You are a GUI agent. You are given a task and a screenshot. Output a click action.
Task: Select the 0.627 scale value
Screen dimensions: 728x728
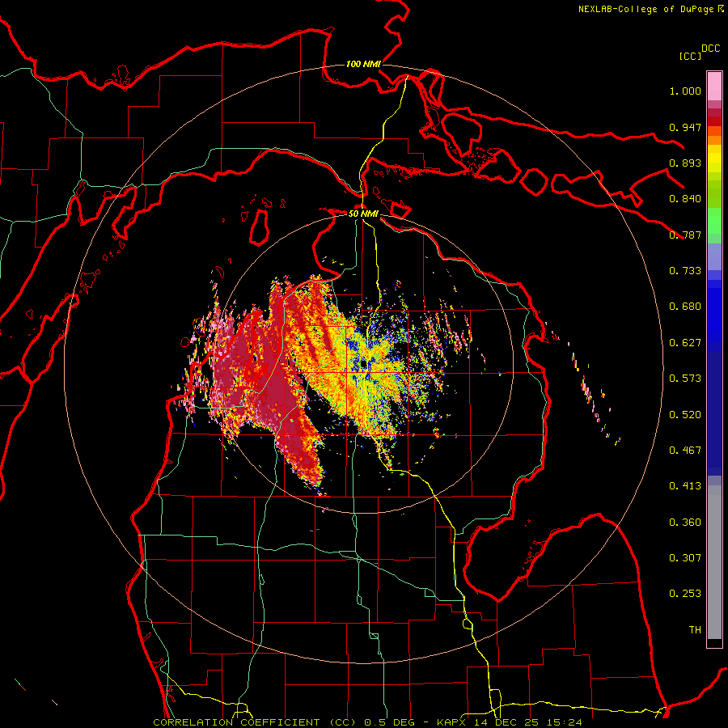(685, 343)
